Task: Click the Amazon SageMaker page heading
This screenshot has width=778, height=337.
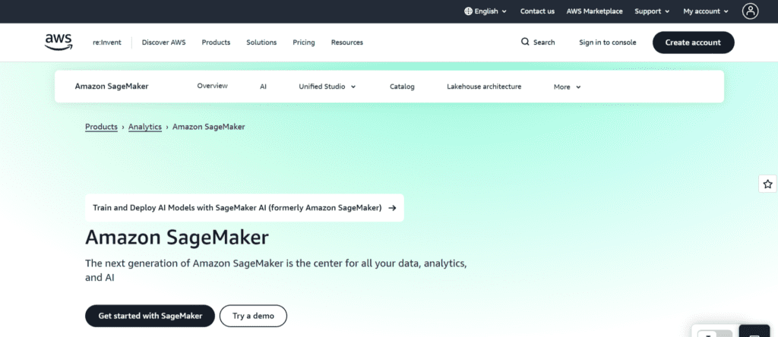Action: [176, 238]
